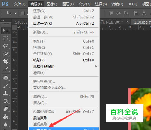Close the 编辑(E) menu
151x130 pixels.
(x=36, y=4)
